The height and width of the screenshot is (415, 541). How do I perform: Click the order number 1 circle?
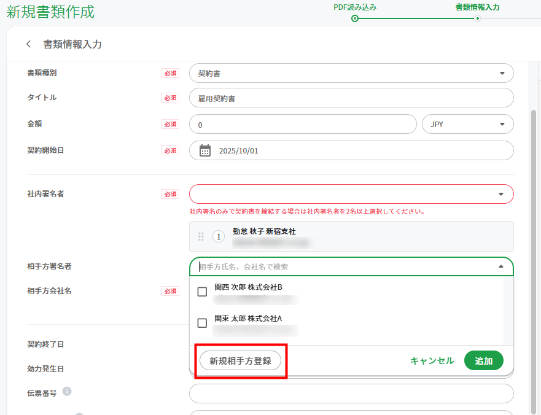pos(219,236)
